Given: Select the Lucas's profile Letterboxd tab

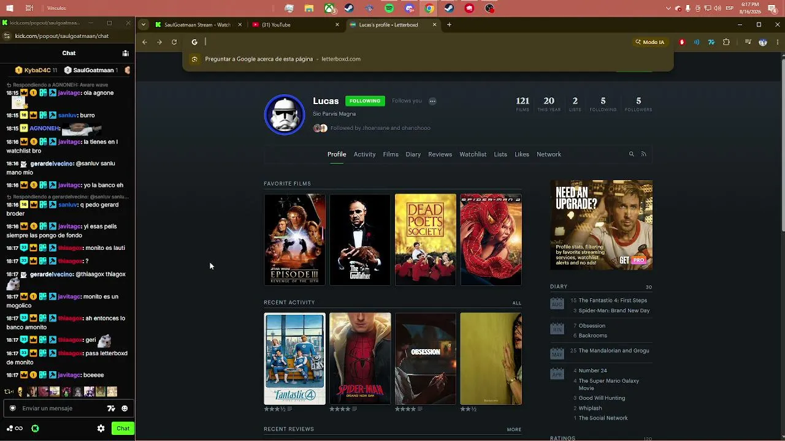Looking at the screenshot, I should pos(392,25).
